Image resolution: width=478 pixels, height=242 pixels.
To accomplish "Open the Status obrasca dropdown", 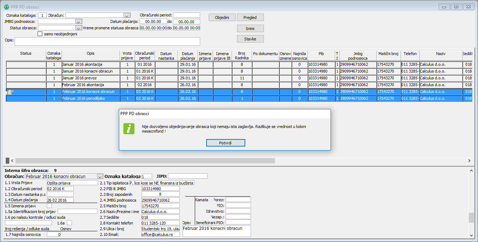I will (x=79, y=28).
